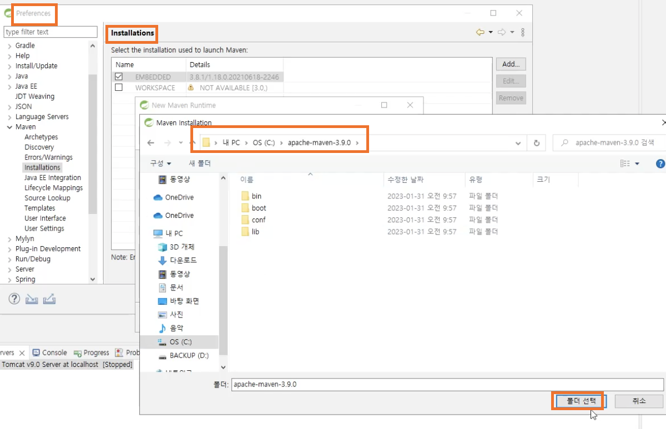Click the apache-maven-3.9.0 검색 box
This screenshot has width=666, height=429.
pyautogui.click(x=609, y=143)
